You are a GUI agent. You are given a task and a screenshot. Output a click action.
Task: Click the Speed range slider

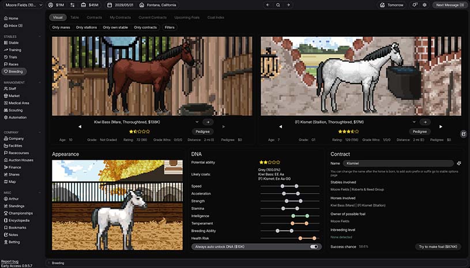coord(289,186)
